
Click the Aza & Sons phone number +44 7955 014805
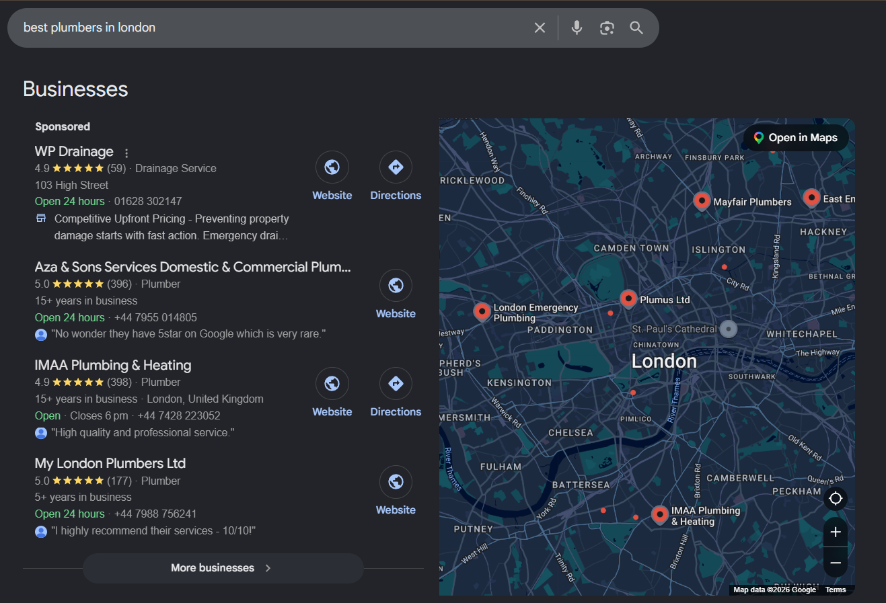coord(155,318)
